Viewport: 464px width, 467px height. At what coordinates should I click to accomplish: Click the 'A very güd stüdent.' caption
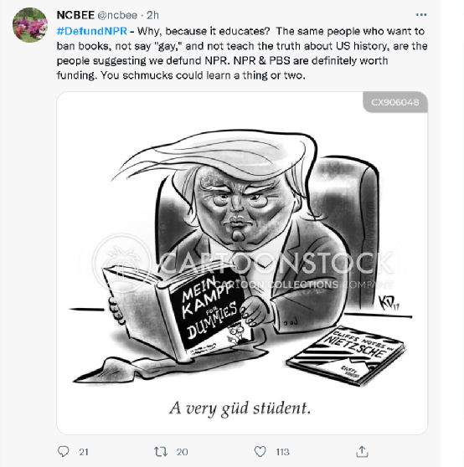point(240,408)
